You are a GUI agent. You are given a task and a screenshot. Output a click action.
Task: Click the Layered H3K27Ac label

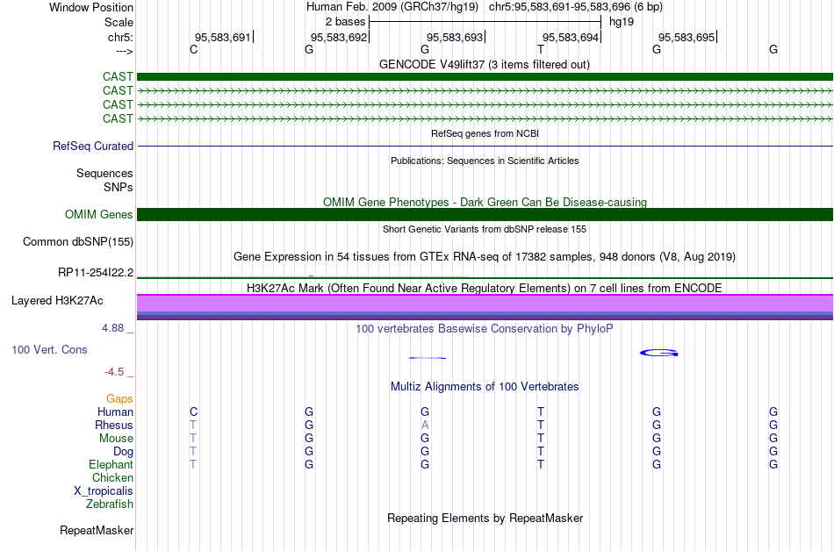[57, 301]
